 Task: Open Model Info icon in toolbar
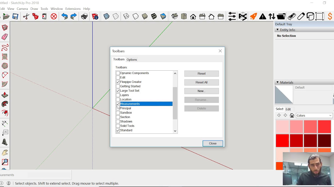[x=95, y=17]
